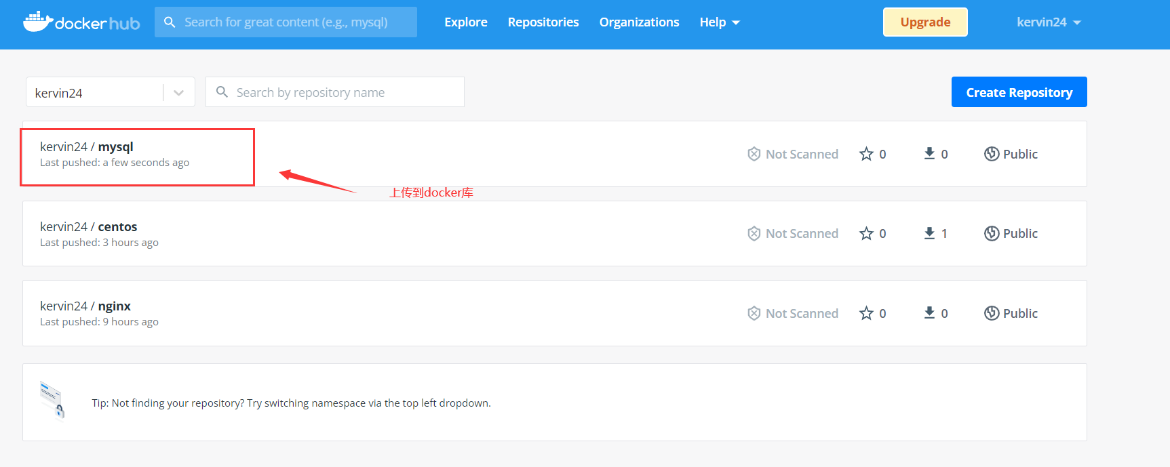The image size is (1170, 467).
Task: Open the kervin24 / centos repository
Action: [x=89, y=226]
